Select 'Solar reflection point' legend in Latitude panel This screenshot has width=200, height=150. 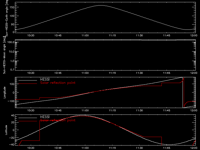click(x=58, y=120)
